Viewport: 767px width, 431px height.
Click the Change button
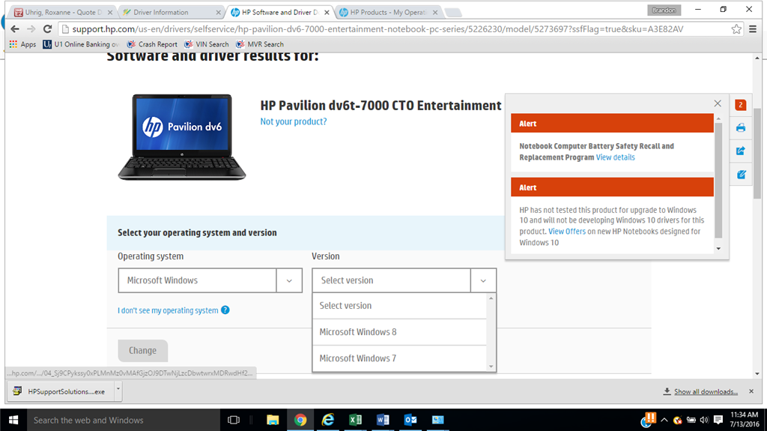(143, 351)
